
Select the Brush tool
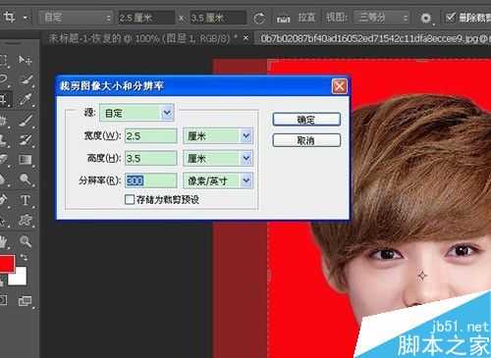coord(27,120)
